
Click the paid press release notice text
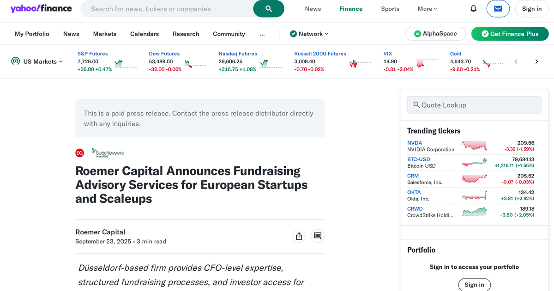coord(199,118)
